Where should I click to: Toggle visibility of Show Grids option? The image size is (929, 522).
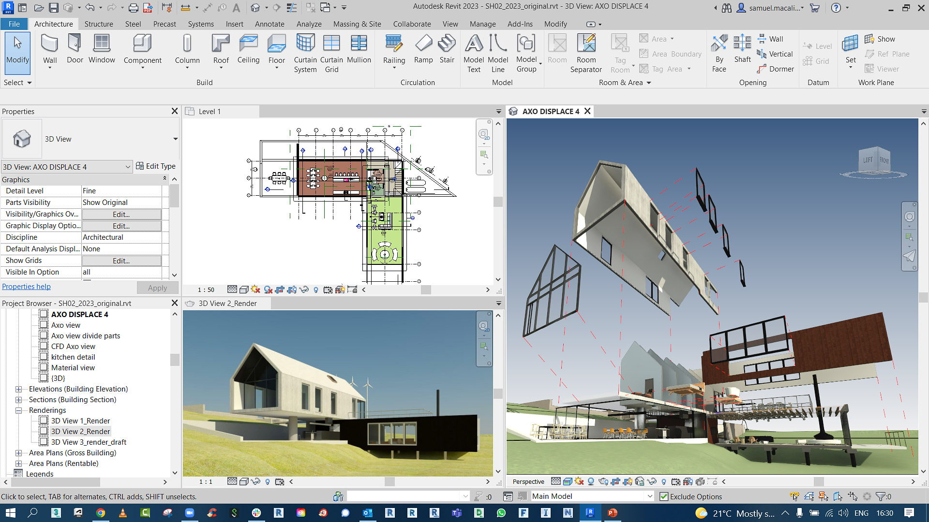120,260
